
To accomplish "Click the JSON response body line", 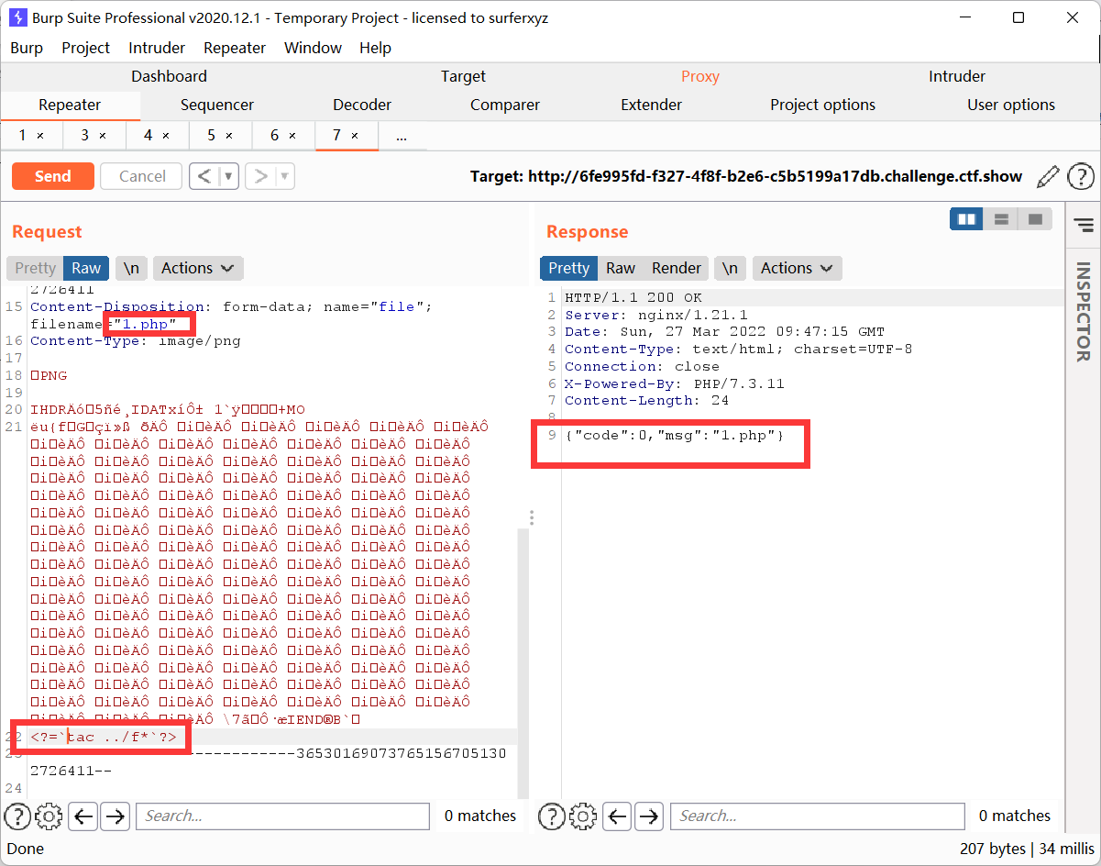I will [675, 435].
